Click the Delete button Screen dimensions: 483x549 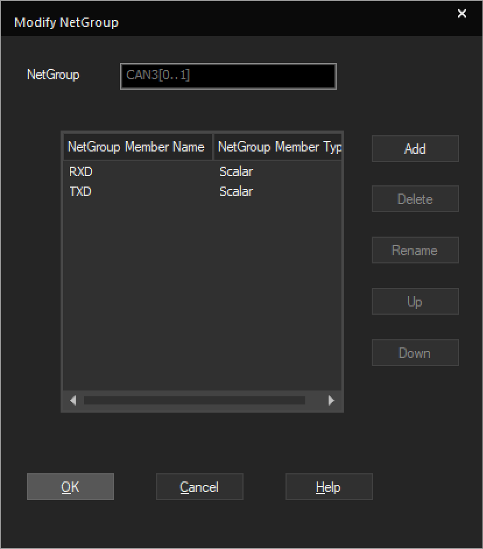point(415,199)
